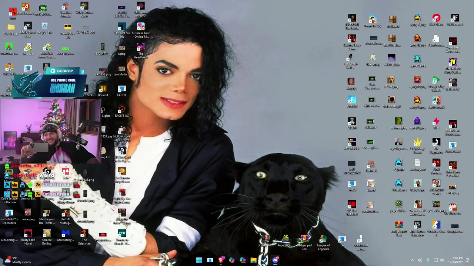This screenshot has width=474, height=266.
Task: Launch The Payphone shortcut
Action: click(436, 146)
